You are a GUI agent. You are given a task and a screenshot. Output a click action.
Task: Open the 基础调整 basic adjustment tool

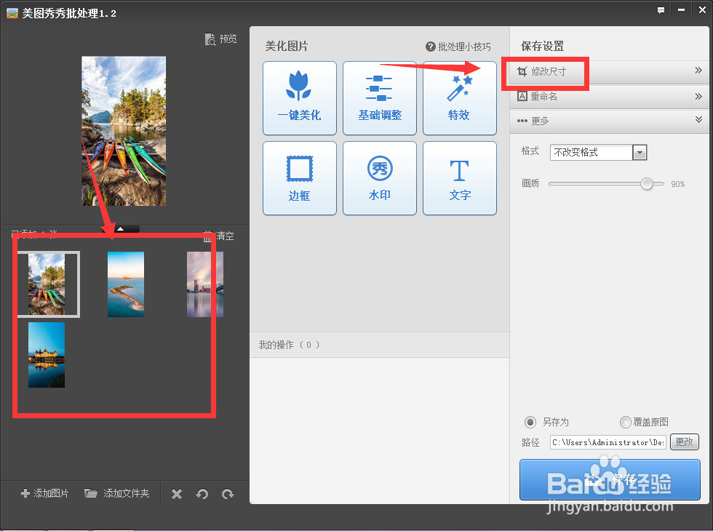[380, 98]
